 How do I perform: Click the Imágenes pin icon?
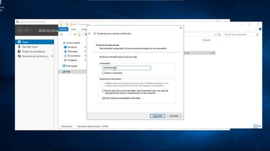85,60
